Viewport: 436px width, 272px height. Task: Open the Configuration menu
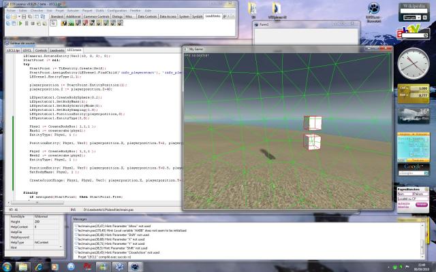[117, 11]
